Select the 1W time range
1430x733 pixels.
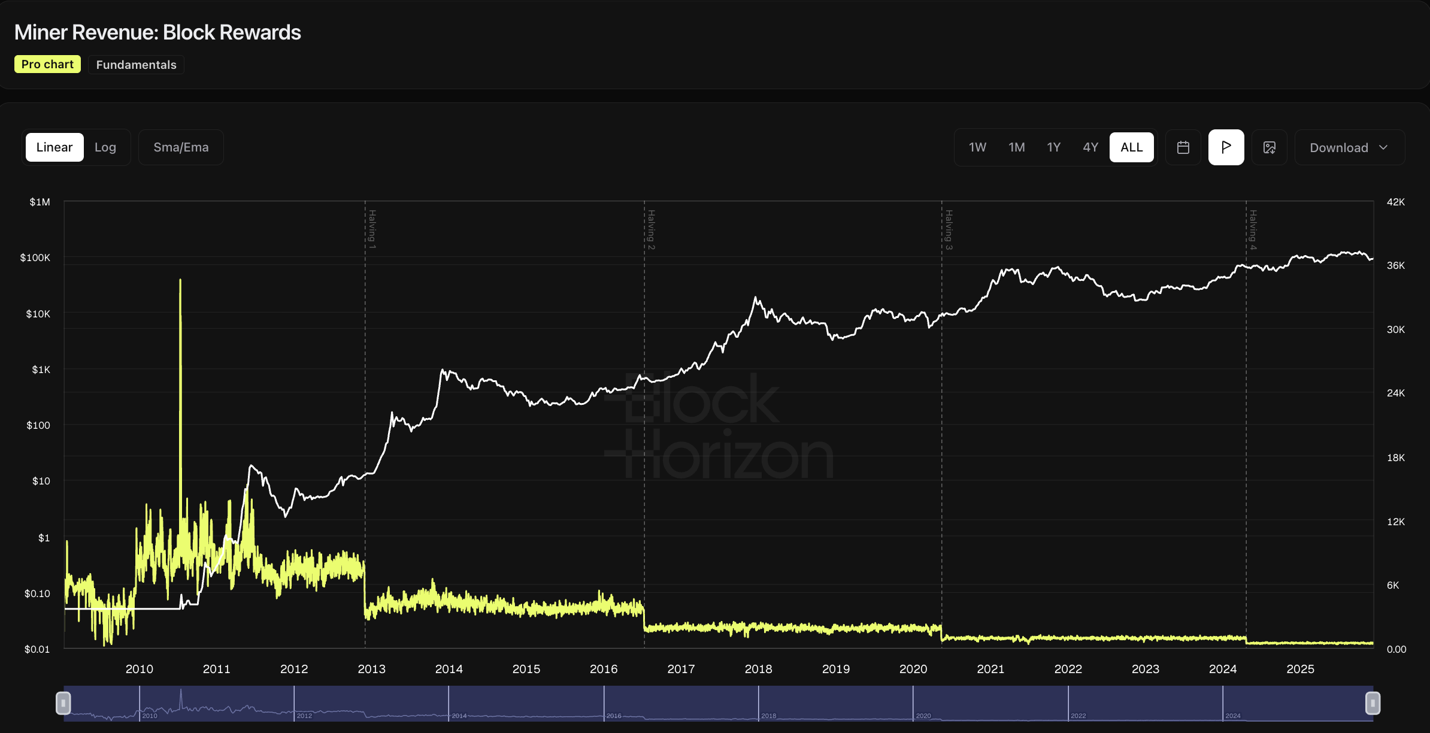click(977, 147)
